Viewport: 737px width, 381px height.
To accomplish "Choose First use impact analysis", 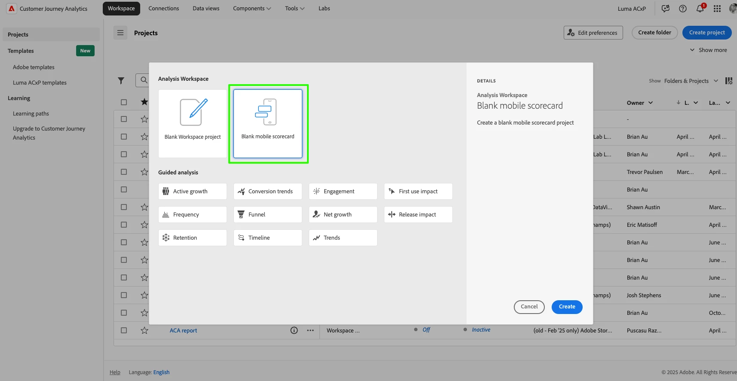I will [x=418, y=192].
